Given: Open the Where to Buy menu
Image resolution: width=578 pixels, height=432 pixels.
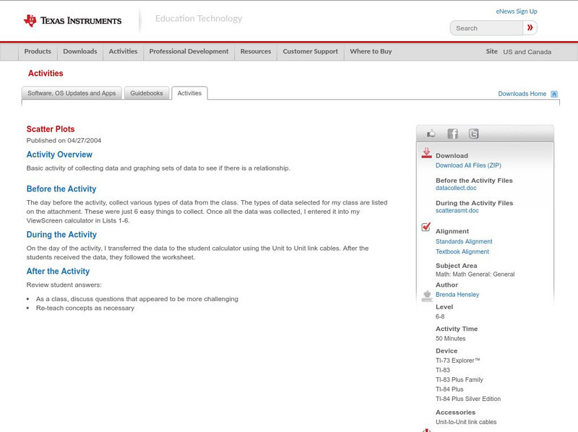Looking at the screenshot, I should [371, 52].
